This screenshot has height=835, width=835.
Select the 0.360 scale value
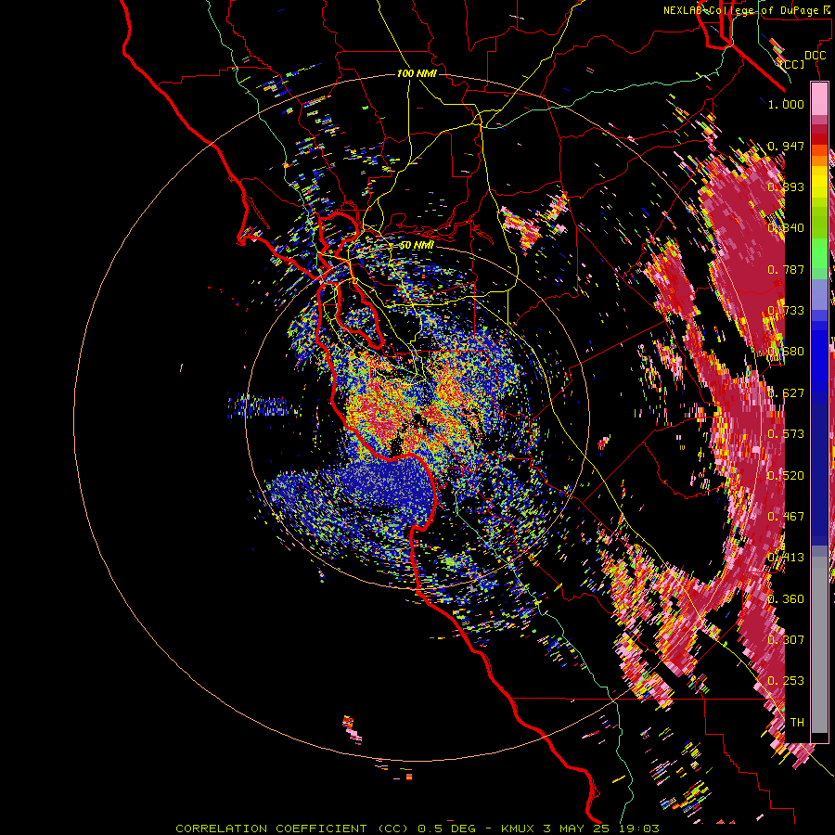(x=786, y=599)
